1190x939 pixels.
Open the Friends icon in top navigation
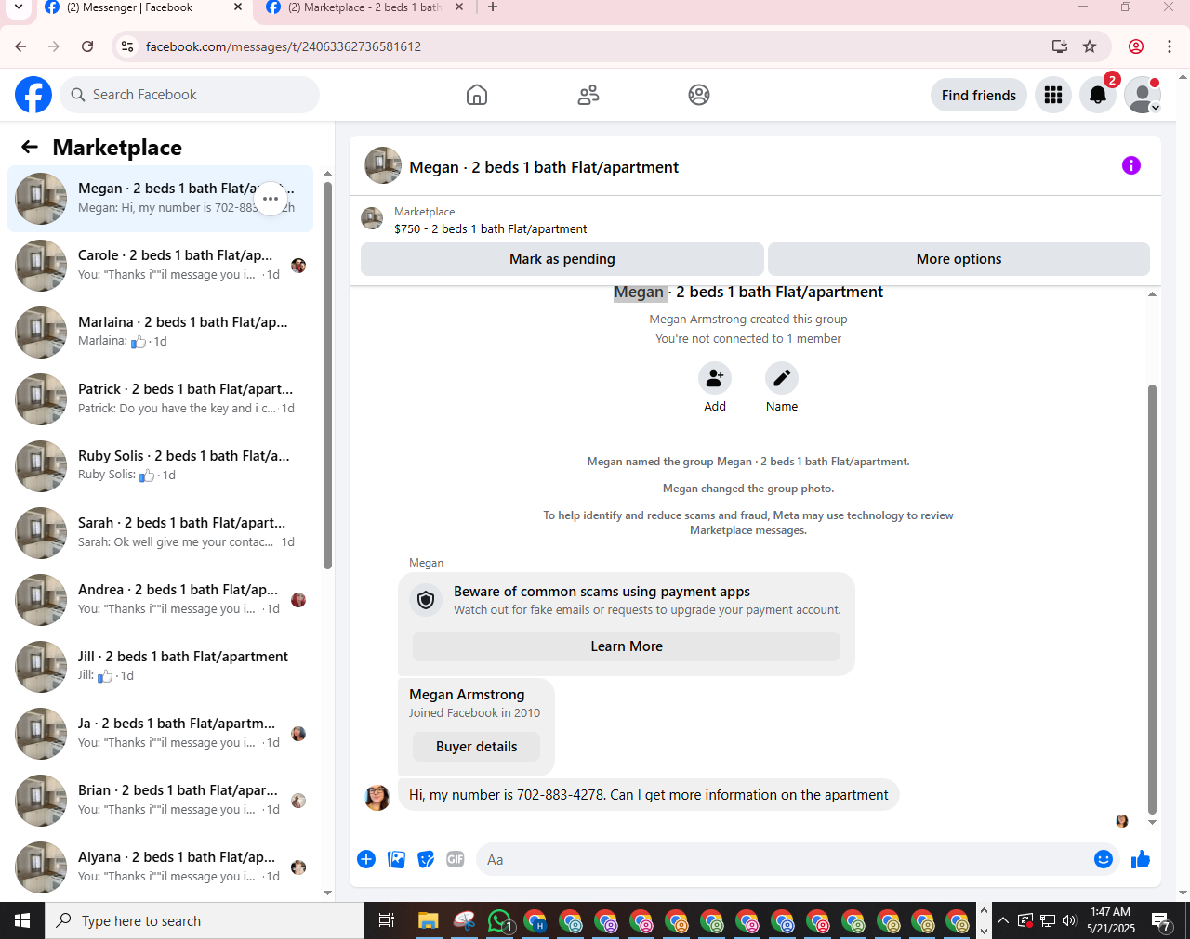coord(588,95)
